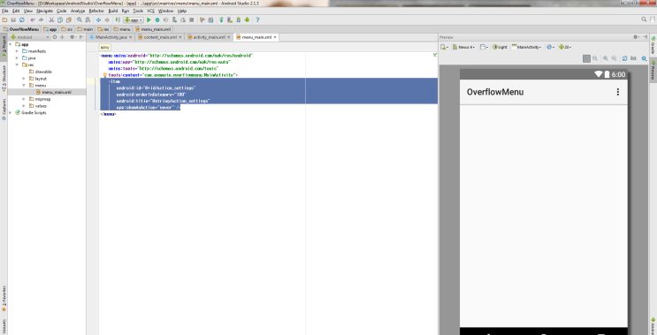Run the app with green play button

point(149,19)
